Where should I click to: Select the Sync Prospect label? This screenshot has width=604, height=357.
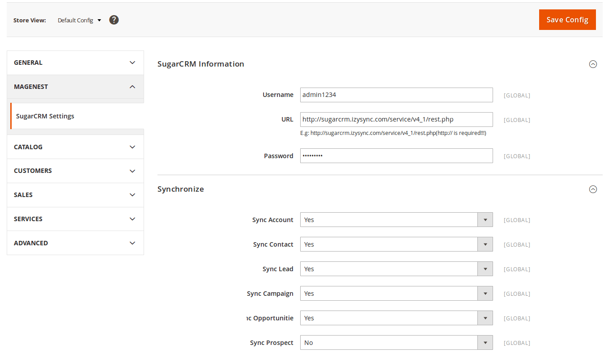click(272, 343)
